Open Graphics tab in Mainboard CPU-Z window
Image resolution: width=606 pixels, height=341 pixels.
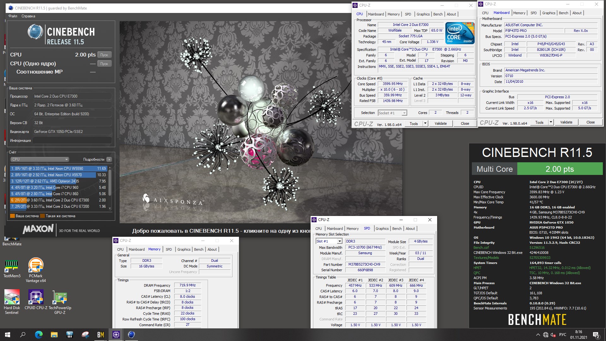pyautogui.click(x=549, y=13)
